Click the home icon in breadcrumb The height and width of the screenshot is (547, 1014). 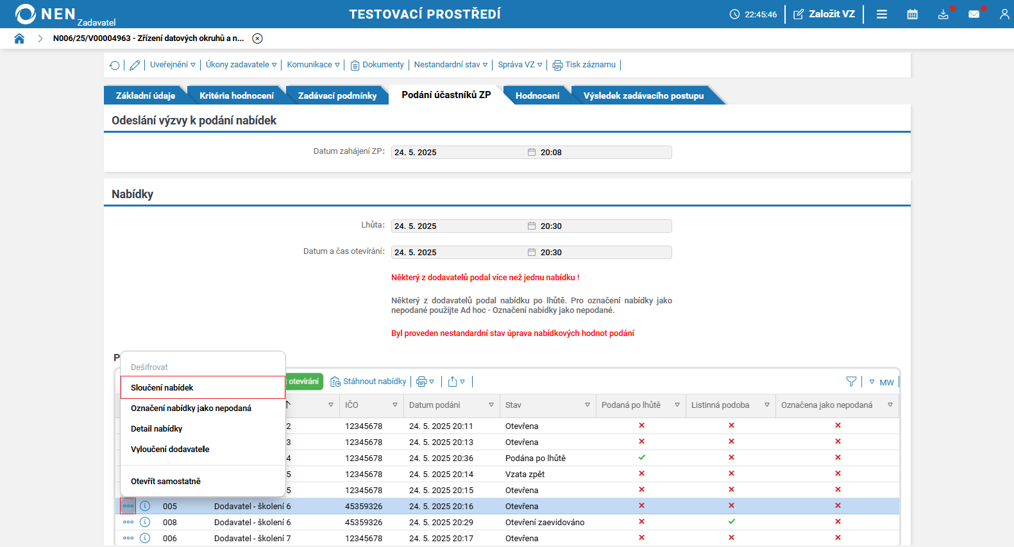tap(19, 38)
